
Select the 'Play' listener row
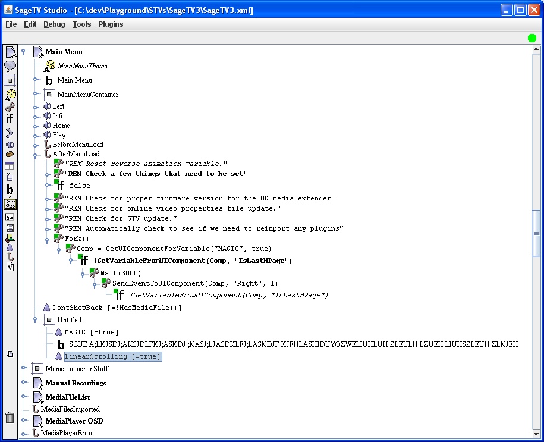tap(59, 134)
